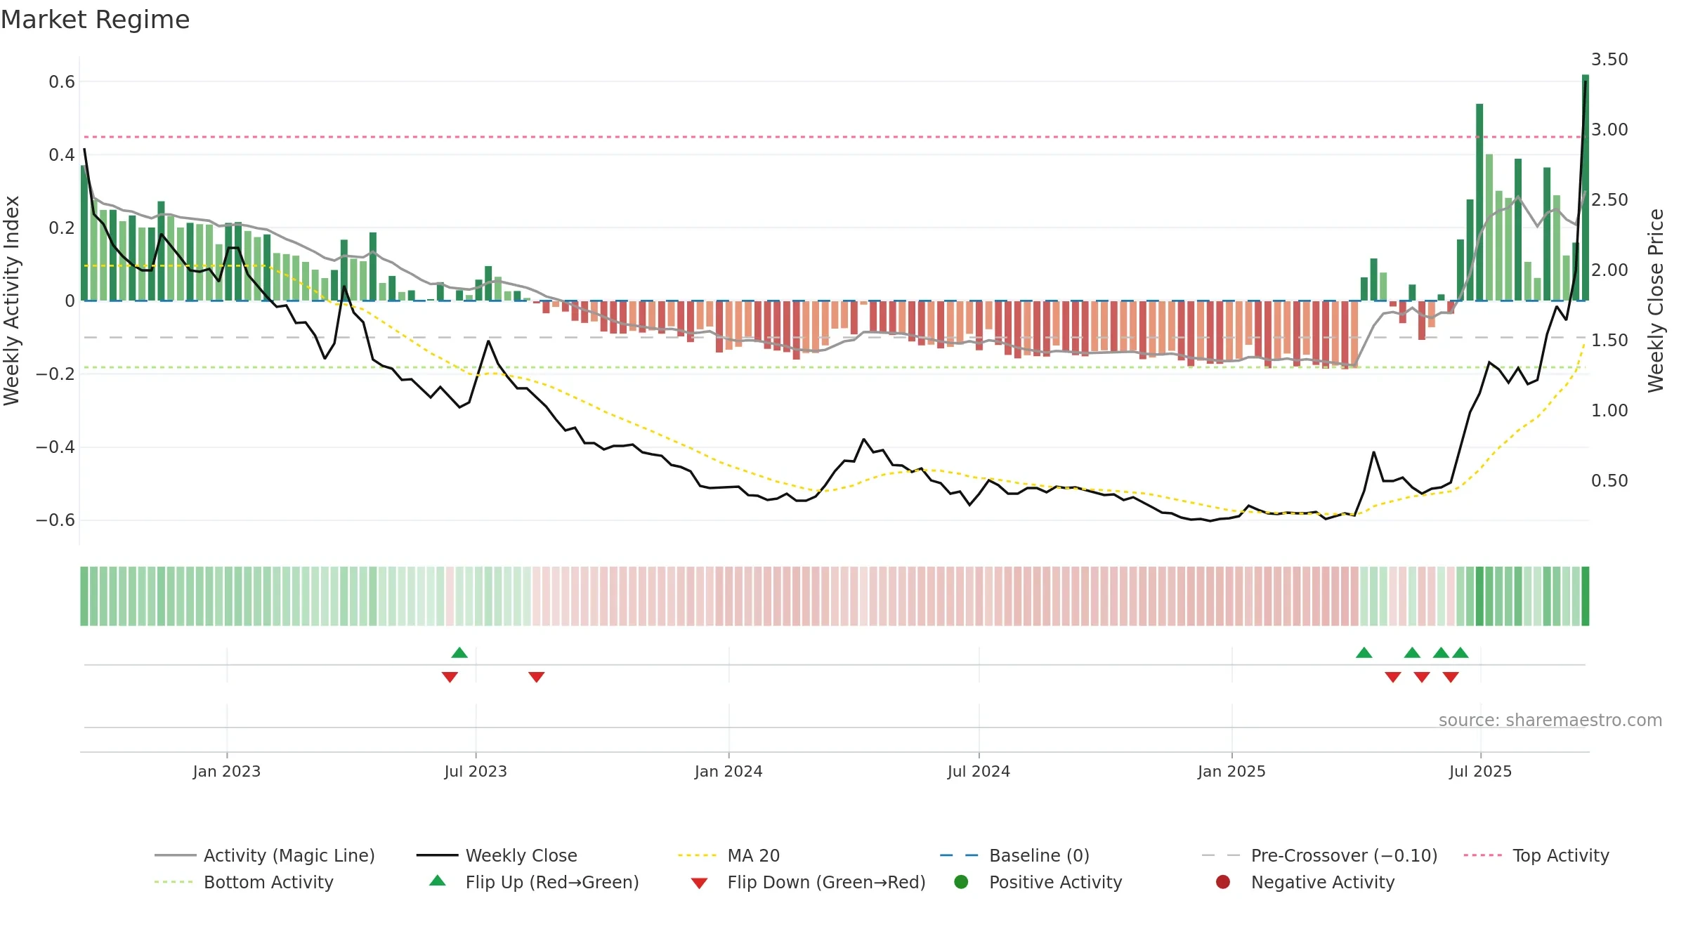1686x948 pixels.
Task: Click the first green flip-up marker near Jul 2023
Action: coord(459,652)
